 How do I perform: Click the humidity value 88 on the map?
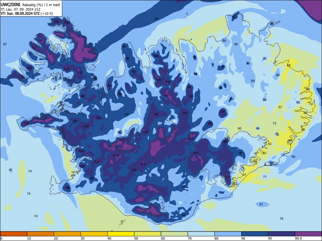coord(224,40)
